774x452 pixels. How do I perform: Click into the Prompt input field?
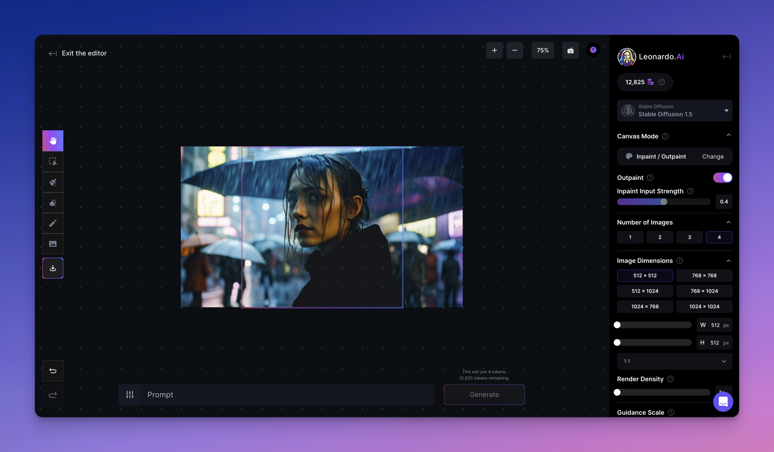coord(287,395)
